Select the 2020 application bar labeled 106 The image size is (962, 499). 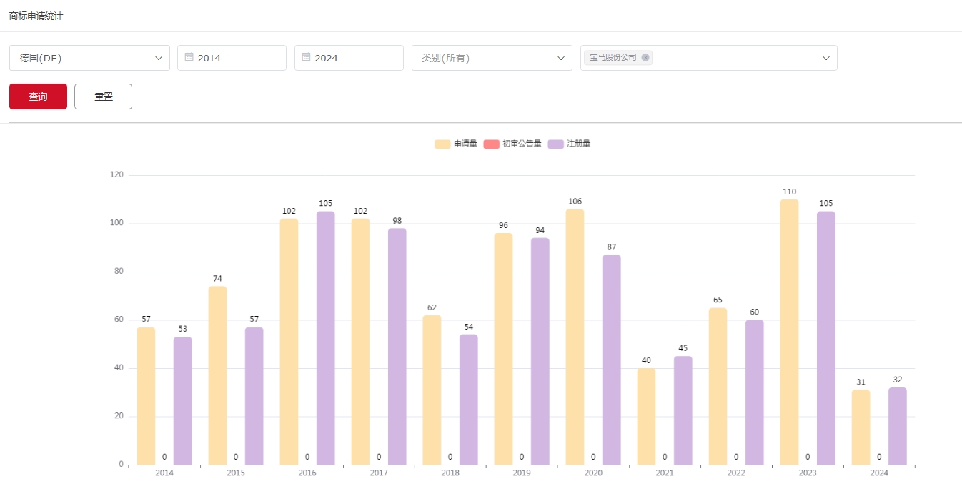(575, 337)
